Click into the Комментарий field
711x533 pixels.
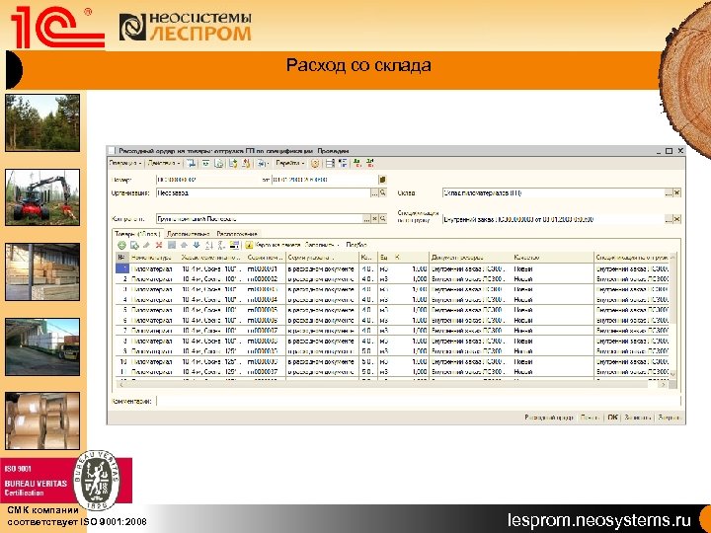418,401
